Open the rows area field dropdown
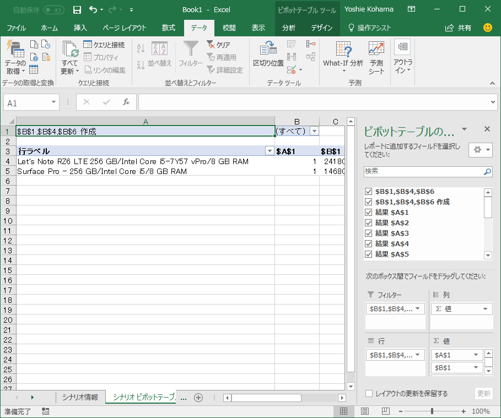 417,355
